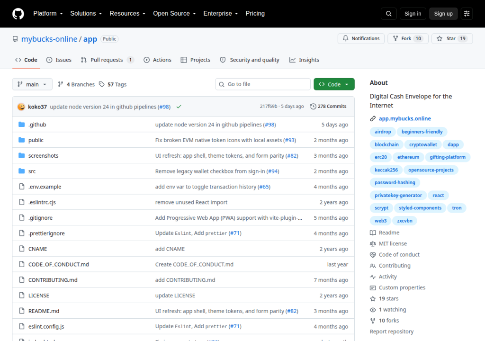Click the link chain icon beside app.mybucks.online

[x=373, y=118]
